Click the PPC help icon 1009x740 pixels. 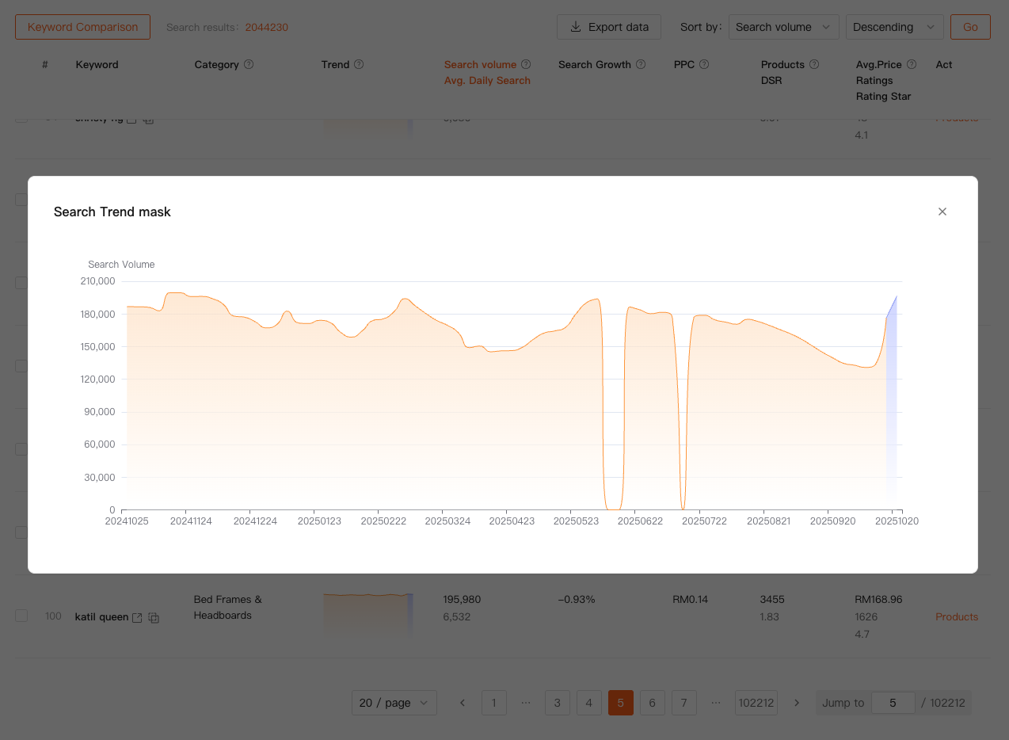coord(704,65)
